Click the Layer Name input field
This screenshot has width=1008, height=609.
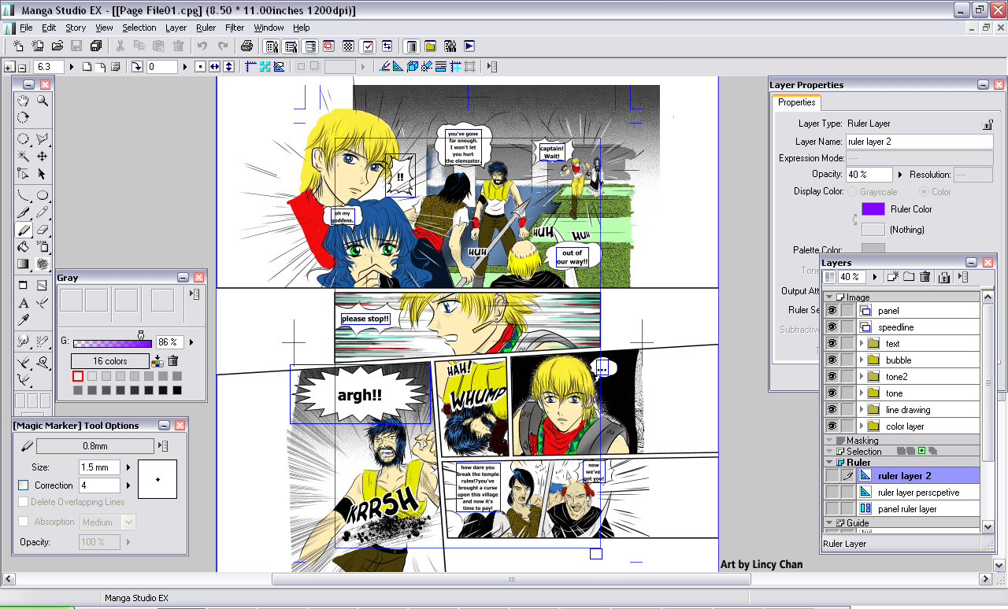(920, 142)
